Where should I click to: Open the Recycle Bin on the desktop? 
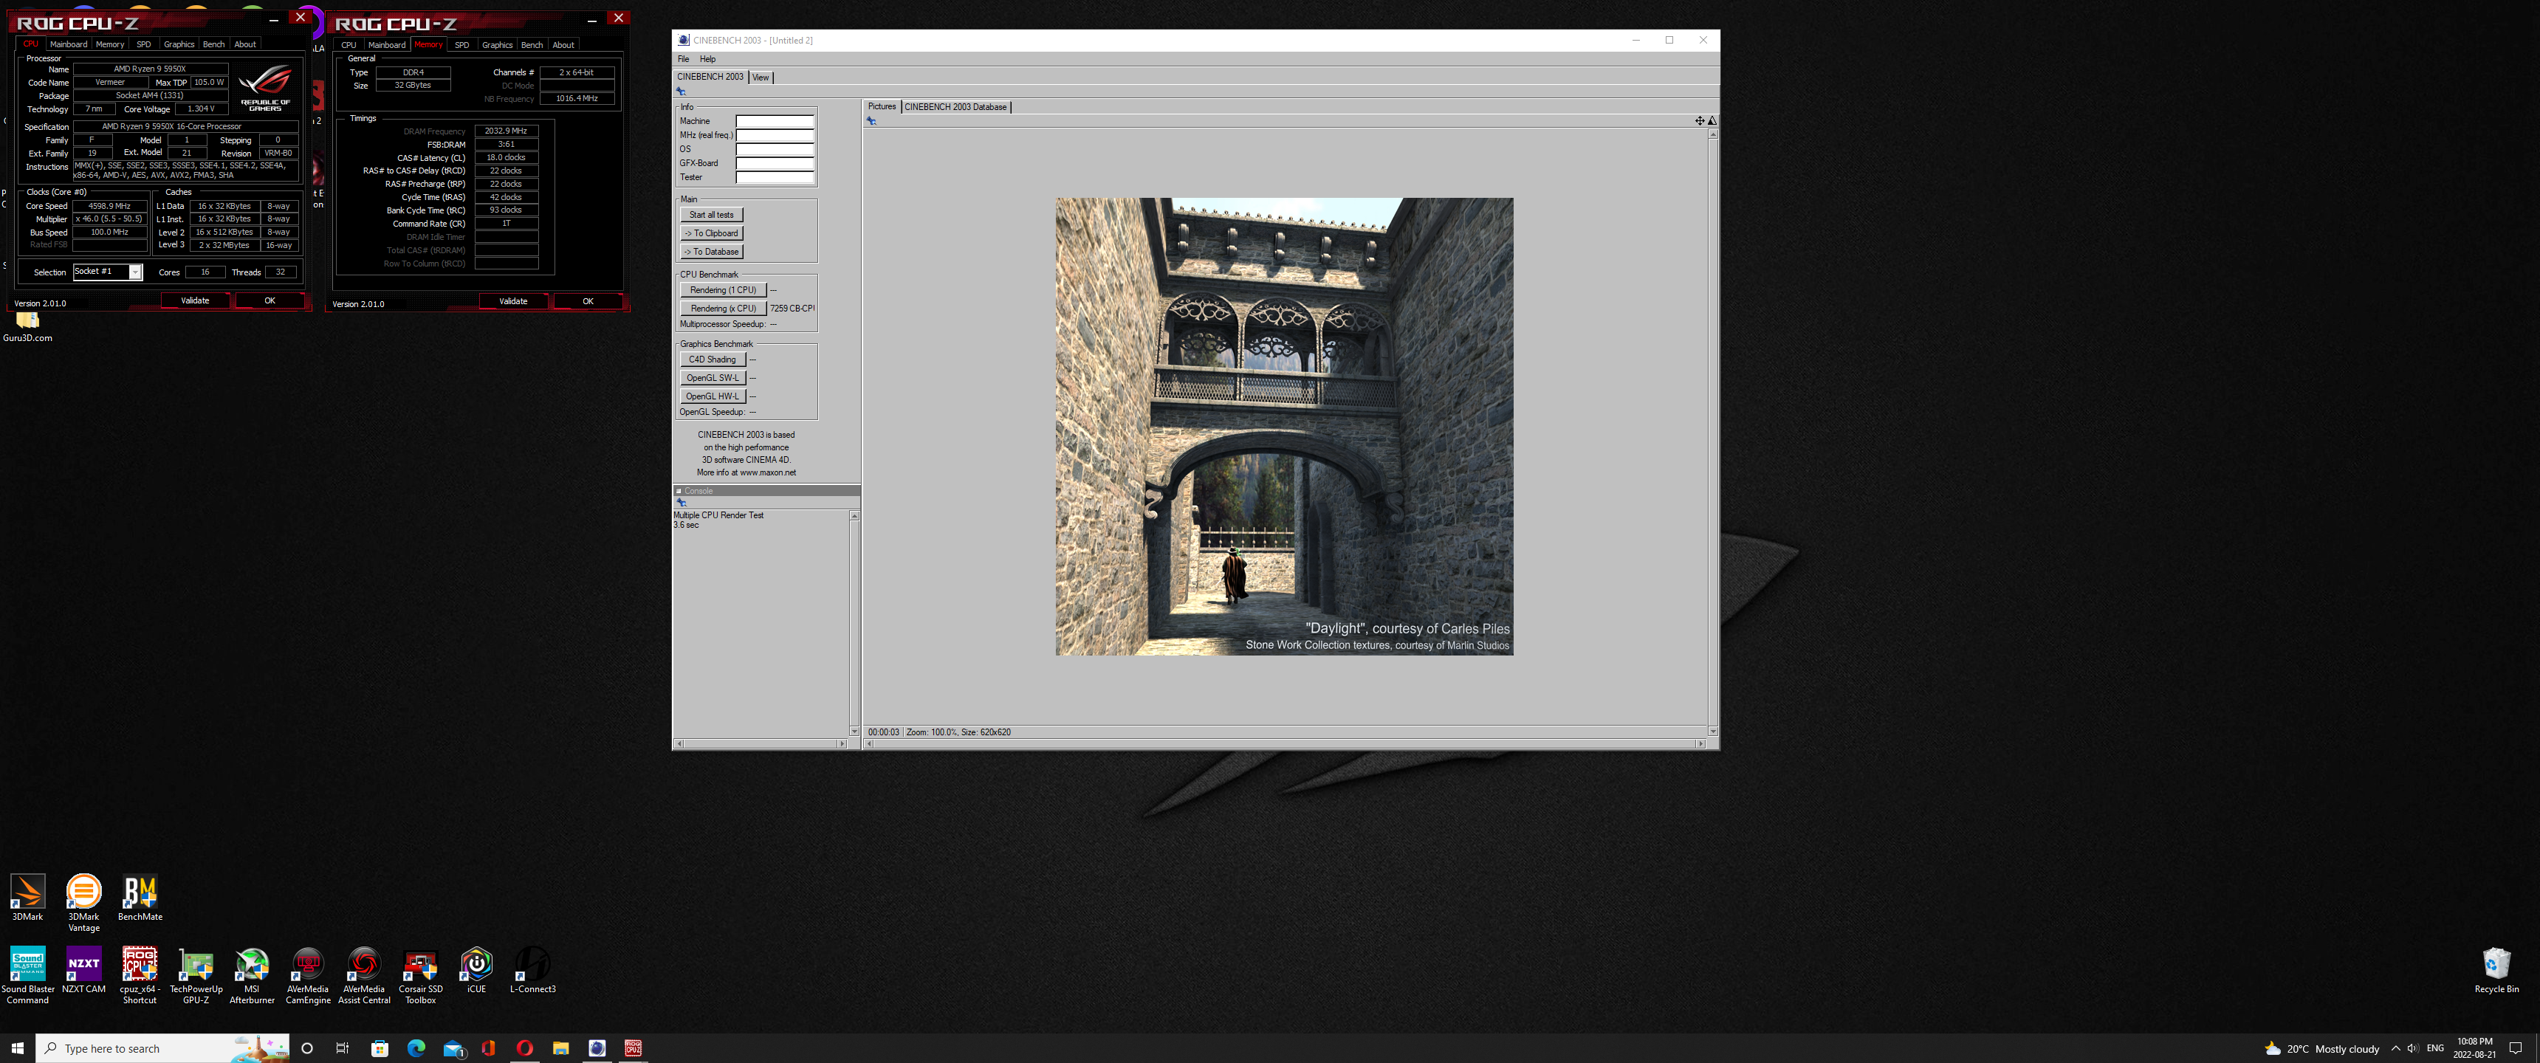[x=2496, y=970]
